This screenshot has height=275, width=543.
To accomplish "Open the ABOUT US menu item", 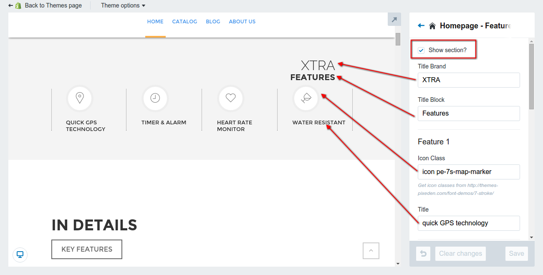I will [242, 22].
